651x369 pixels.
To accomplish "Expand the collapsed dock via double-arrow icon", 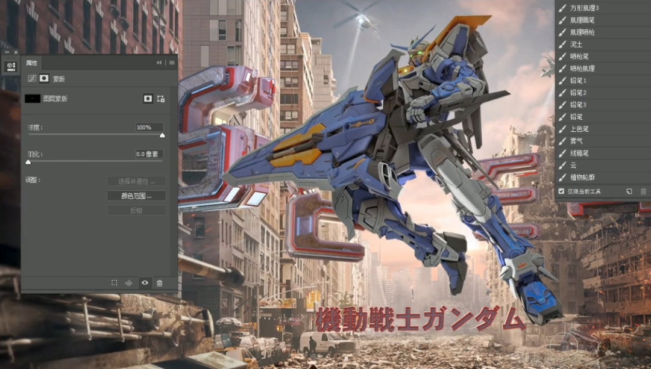I will (7, 52).
